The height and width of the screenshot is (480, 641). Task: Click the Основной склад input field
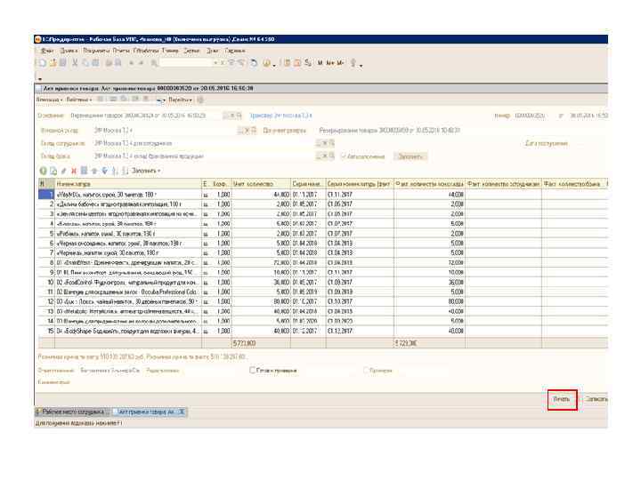(x=166, y=130)
